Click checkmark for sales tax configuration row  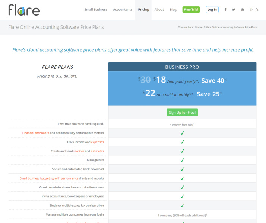[182, 206]
